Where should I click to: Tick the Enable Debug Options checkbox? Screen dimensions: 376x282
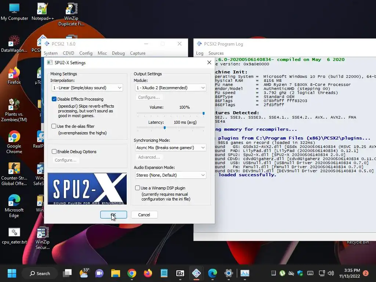point(54,152)
